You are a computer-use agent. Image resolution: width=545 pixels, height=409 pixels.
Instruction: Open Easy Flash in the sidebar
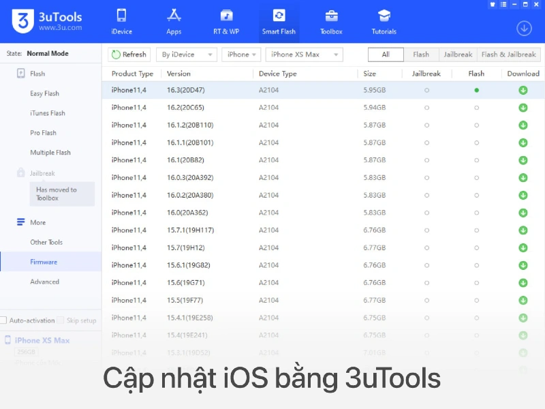[x=44, y=93]
